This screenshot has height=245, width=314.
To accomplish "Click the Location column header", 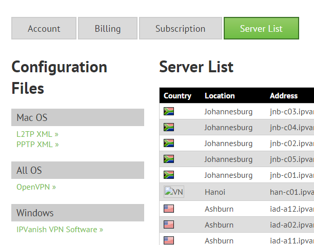I will (x=220, y=96).
